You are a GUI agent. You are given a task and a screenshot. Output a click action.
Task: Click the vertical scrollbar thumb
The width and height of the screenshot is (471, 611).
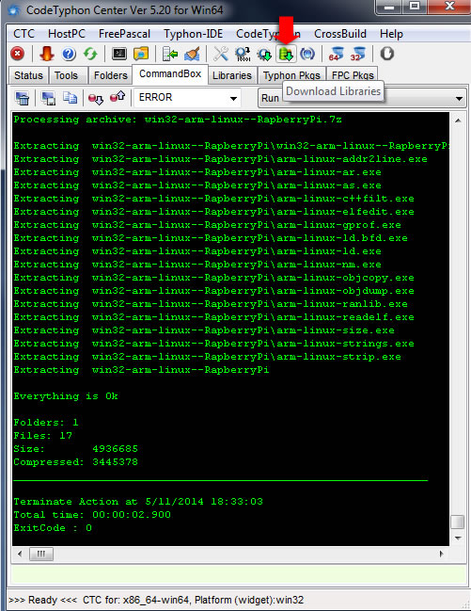pyautogui.click(x=458, y=522)
